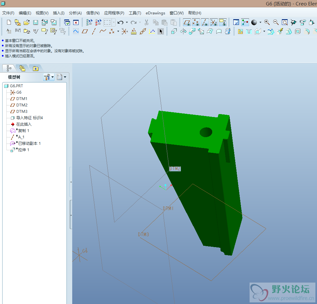Open the 分析(A) menu
The width and height of the screenshot is (317, 304).
coord(75,13)
